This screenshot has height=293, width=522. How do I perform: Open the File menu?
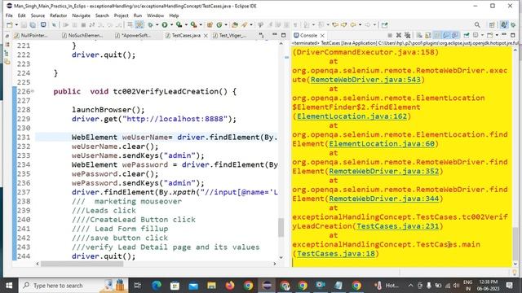tap(9, 15)
